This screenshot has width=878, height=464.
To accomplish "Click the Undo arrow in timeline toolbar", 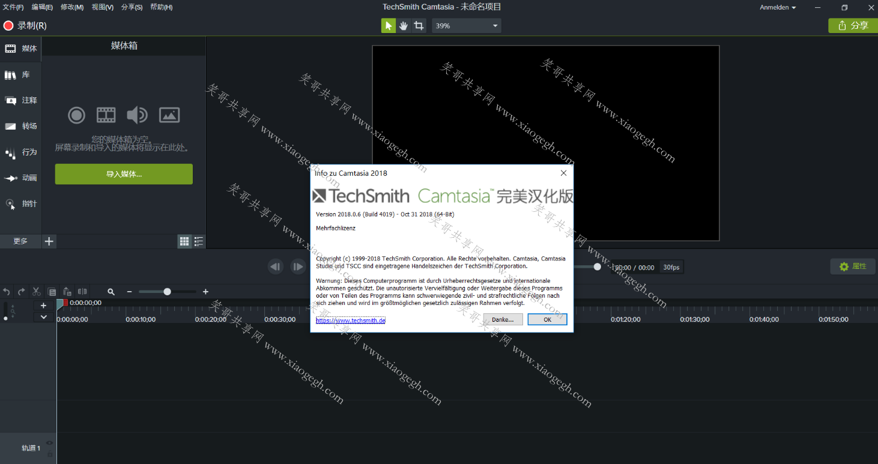I will [7, 292].
